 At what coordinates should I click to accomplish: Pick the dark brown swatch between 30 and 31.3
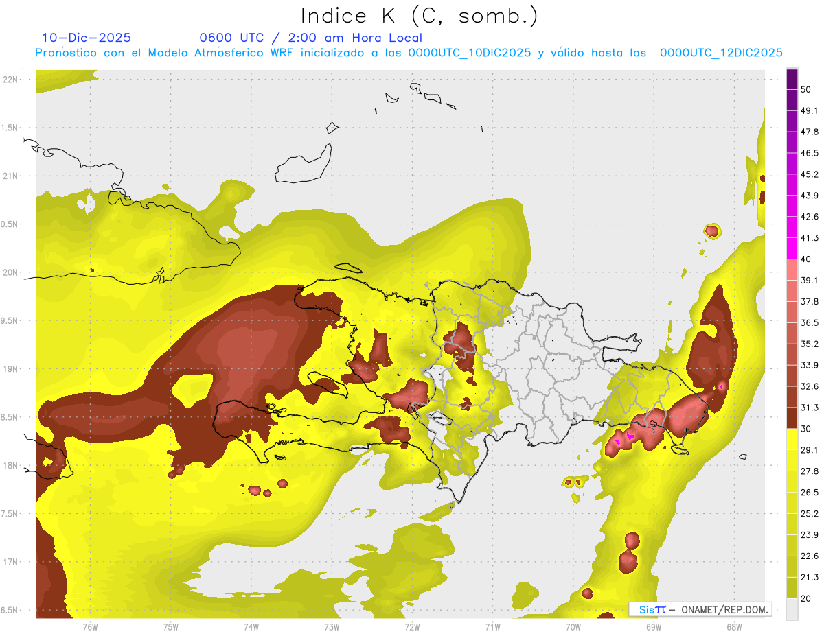(792, 419)
